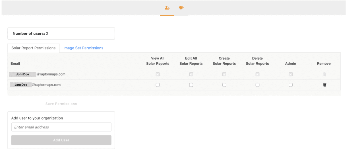
Task: Remove JaneDoe using the trash icon
Action: coord(325,85)
